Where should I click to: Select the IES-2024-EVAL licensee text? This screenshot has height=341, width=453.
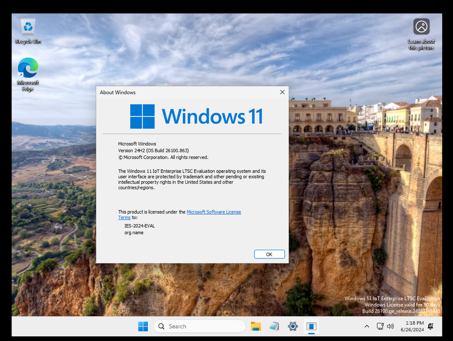point(139,225)
